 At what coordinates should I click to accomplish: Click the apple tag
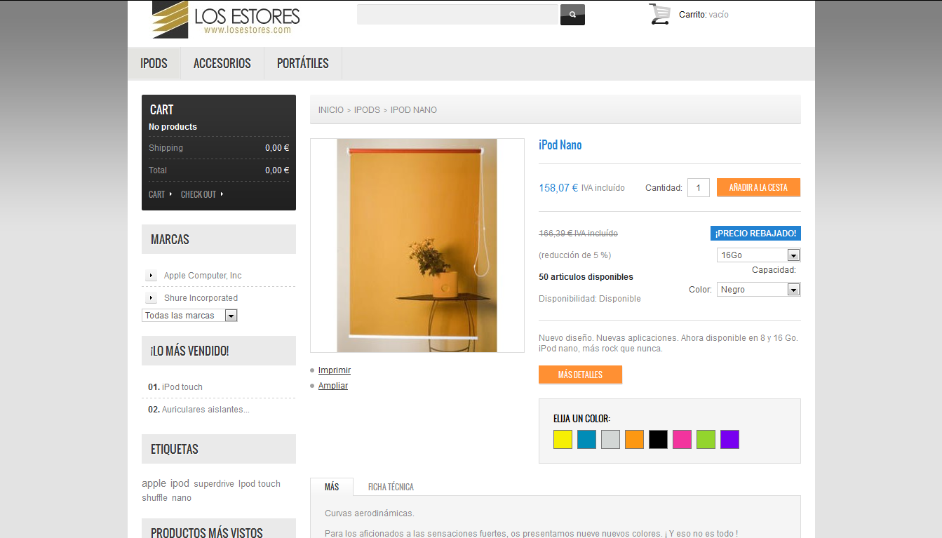[154, 483]
